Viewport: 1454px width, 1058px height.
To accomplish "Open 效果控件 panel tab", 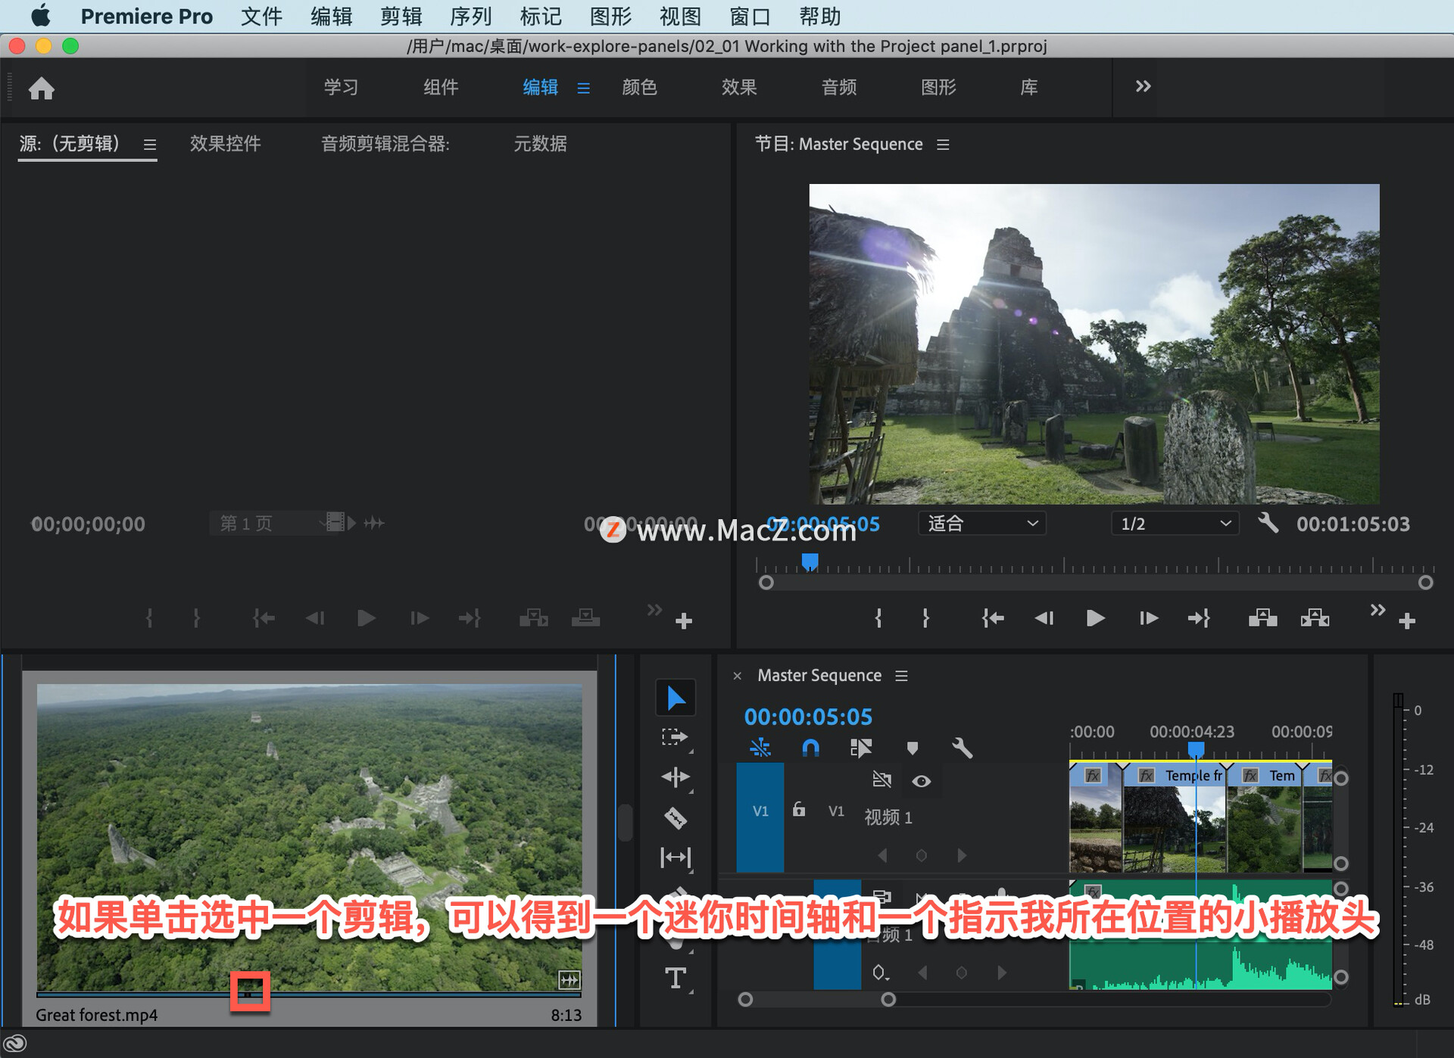I will click(x=225, y=144).
